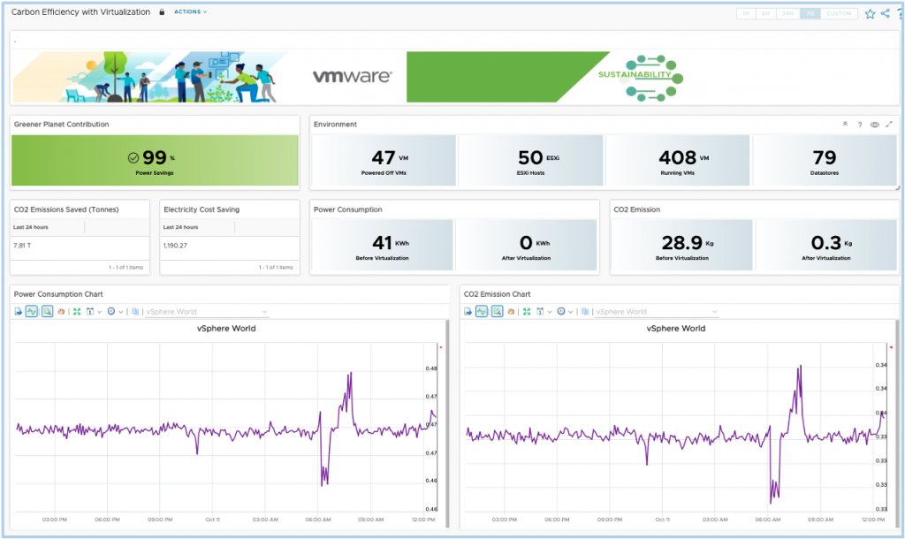Open vSphere World selector in CO2 Emission Chart
Screen dimensions: 905x539
coord(657,312)
